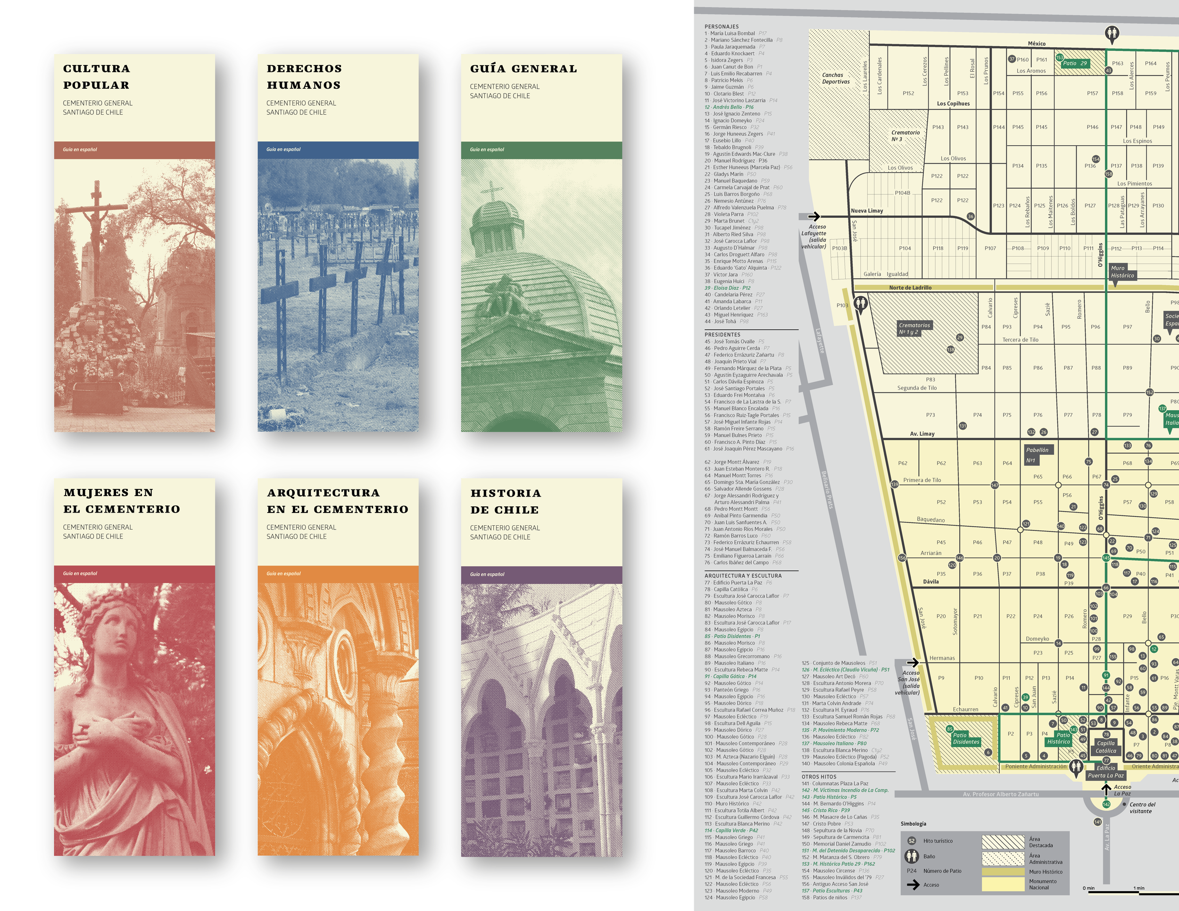Click the Acceso Lafayette entrance arrow
The width and height of the screenshot is (1179, 911).
[814, 217]
